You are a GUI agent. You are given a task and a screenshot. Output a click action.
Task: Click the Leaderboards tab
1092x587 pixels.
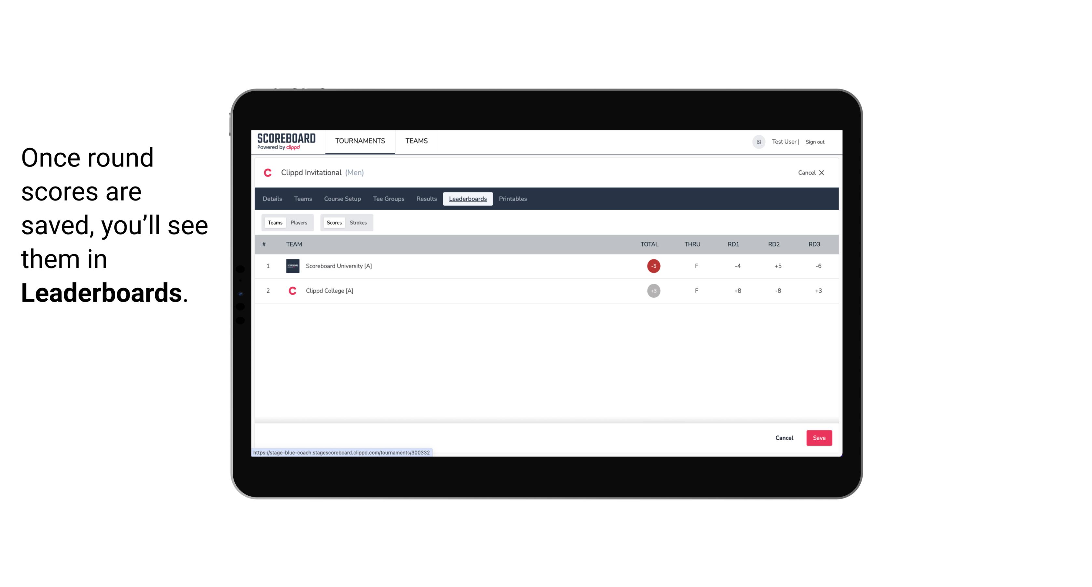click(468, 199)
